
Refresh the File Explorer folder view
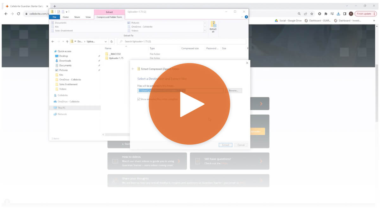pyautogui.click(x=111, y=42)
